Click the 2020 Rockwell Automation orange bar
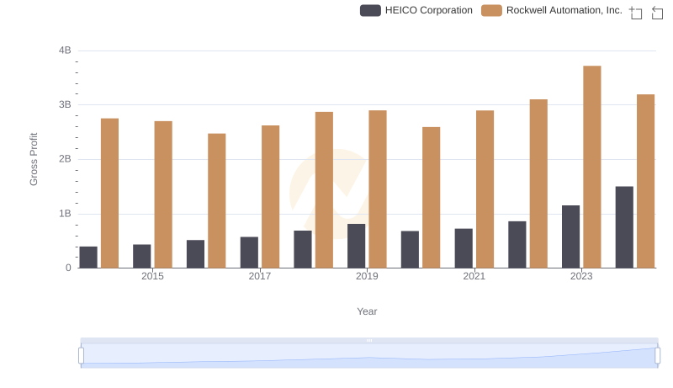This screenshot has height=388, width=673. click(431, 198)
